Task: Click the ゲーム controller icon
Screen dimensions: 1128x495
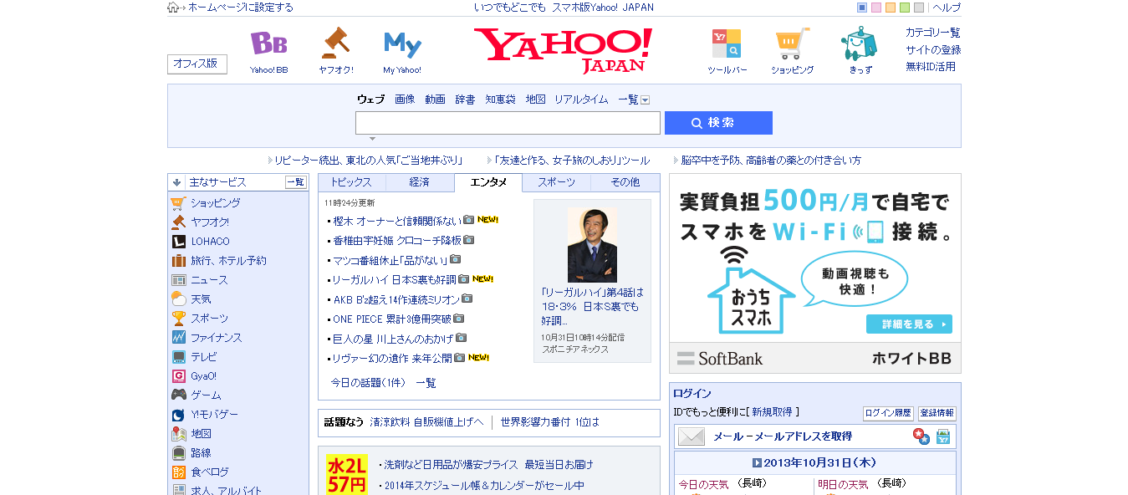Action: click(x=178, y=395)
